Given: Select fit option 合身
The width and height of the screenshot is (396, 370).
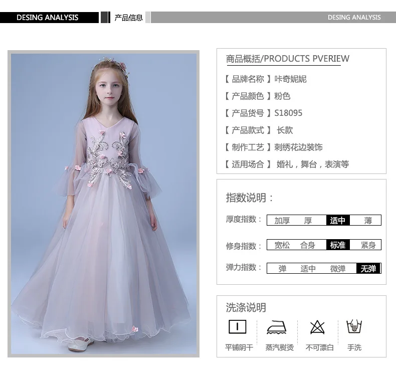Looking at the screenshot, I should [308, 245].
